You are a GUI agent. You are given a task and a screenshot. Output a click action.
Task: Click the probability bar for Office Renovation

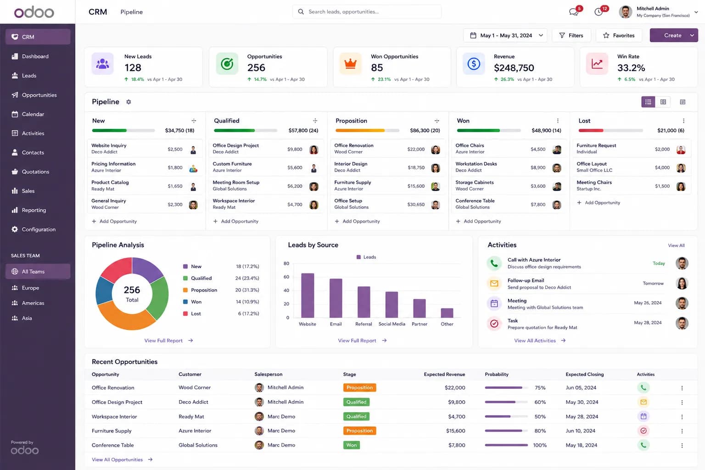506,388
